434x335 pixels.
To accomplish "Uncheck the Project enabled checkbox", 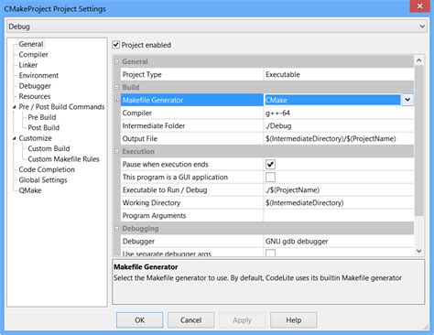I will (115, 45).
